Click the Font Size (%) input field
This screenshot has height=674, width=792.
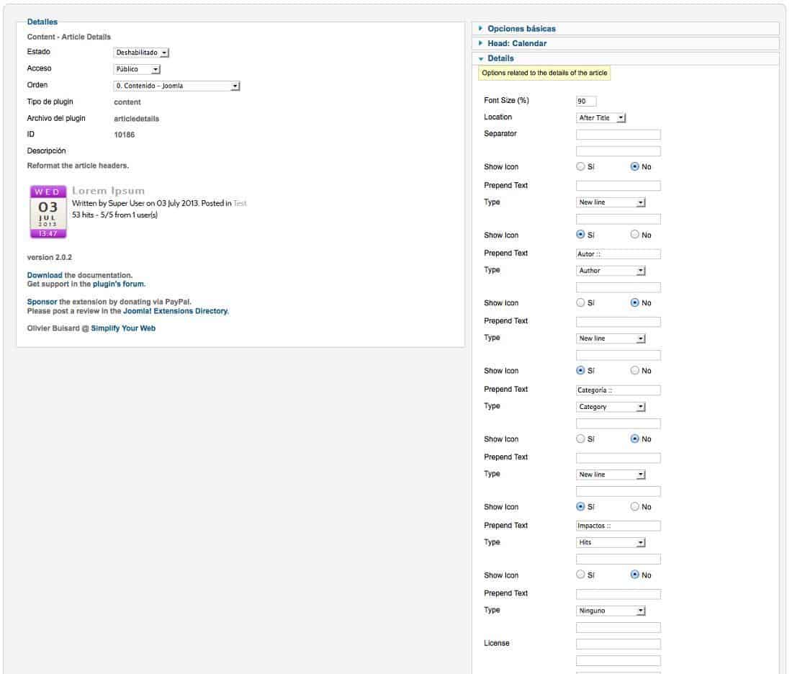pyautogui.click(x=586, y=101)
